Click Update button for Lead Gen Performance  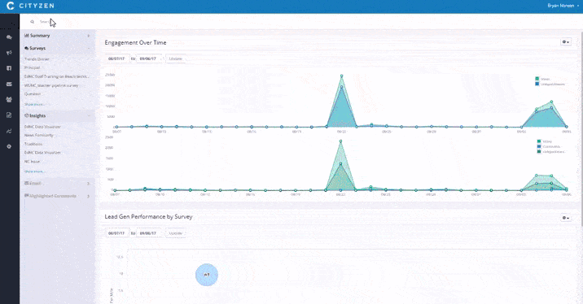tap(176, 233)
